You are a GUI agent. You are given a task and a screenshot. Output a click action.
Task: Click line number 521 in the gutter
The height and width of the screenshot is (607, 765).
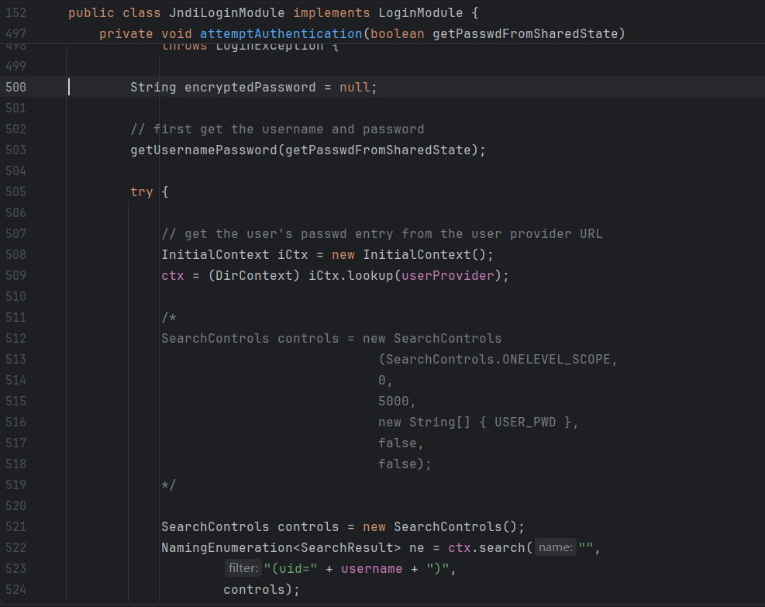(16, 527)
